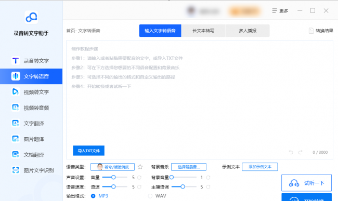The height and width of the screenshot is (201, 338).
Task: Select WAV output format
Action: [x=157, y=196]
